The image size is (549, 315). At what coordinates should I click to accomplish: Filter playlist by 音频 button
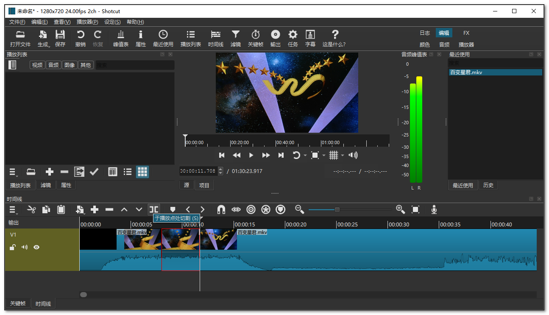coord(53,65)
